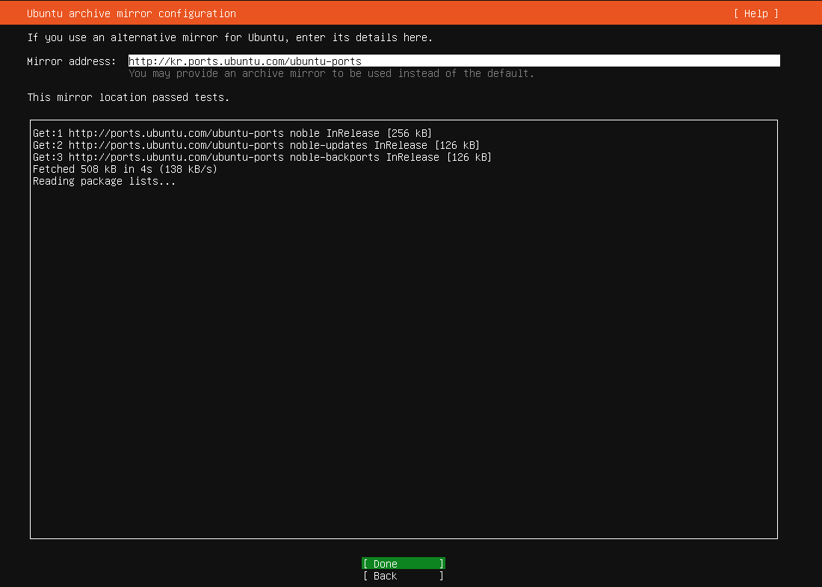Screen dimensions: 822x587
Task: Click the 'Ubuntu archive mirror configuration' title
Action: coord(132,13)
